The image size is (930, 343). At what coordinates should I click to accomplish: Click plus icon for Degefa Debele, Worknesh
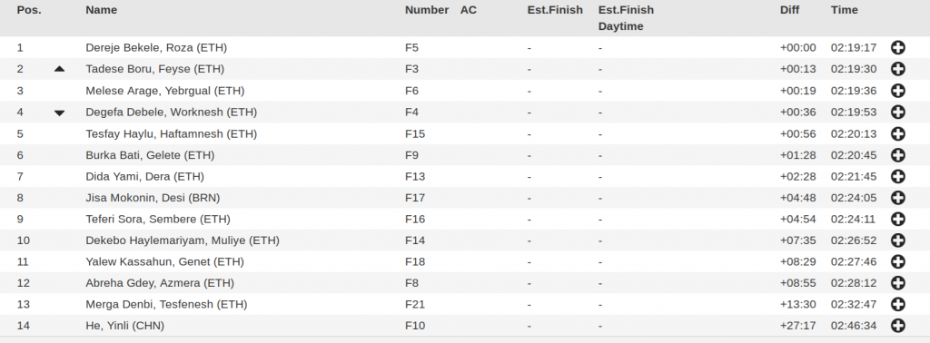(898, 112)
